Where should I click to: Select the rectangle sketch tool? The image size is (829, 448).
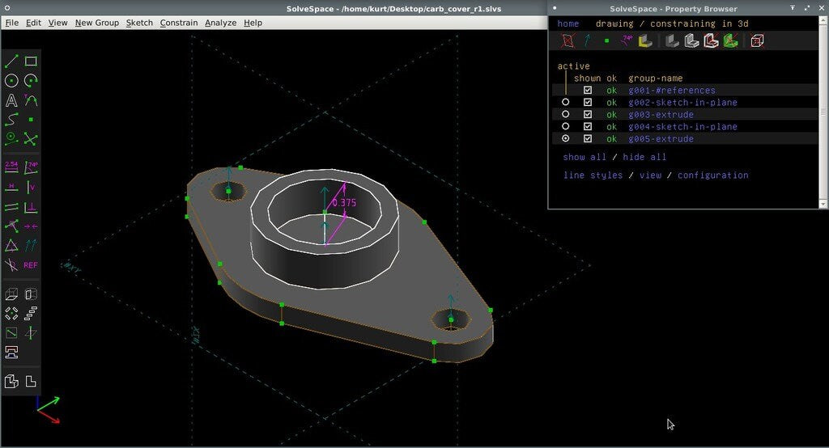[31, 61]
